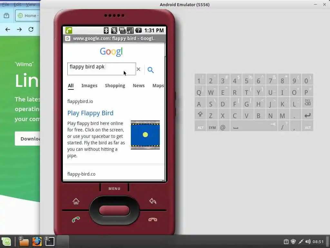330x248 pixels.
Task: Open the Play Flappy Bird link
Action: (x=90, y=113)
